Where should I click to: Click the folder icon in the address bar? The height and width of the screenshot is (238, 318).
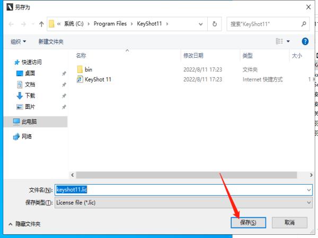(x=51, y=24)
